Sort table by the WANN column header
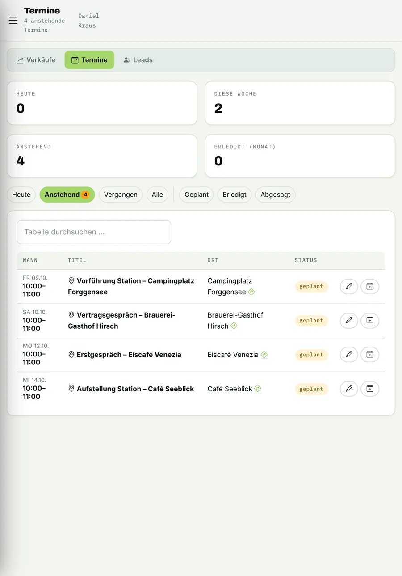 coord(30,260)
